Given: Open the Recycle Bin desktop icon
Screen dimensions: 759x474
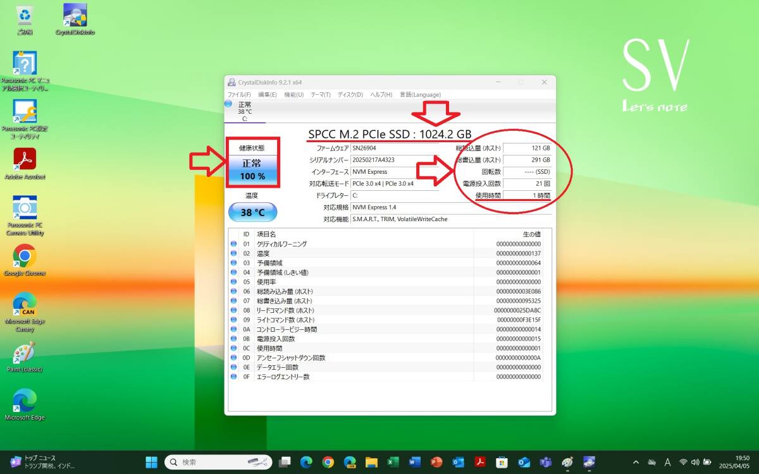Looking at the screenshot, I should click(25, 20).
